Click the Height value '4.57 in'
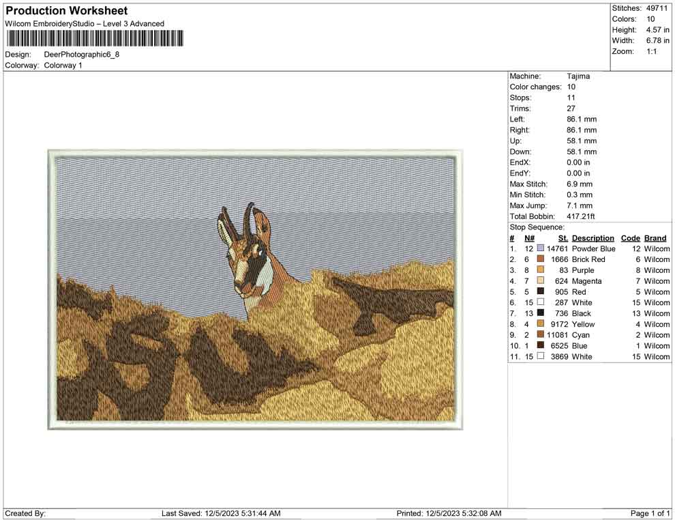The image size is (675, 520). [x=657, y=30]
